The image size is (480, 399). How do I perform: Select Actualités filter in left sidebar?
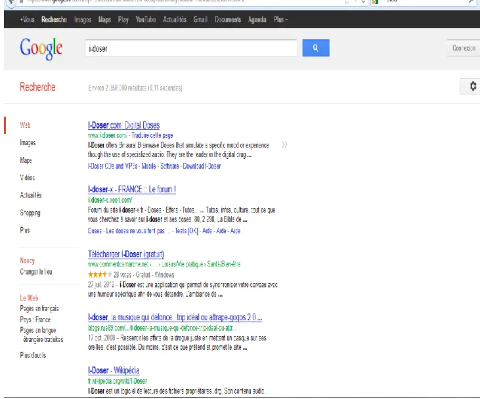pyautogui.click(x=31, y=195)
